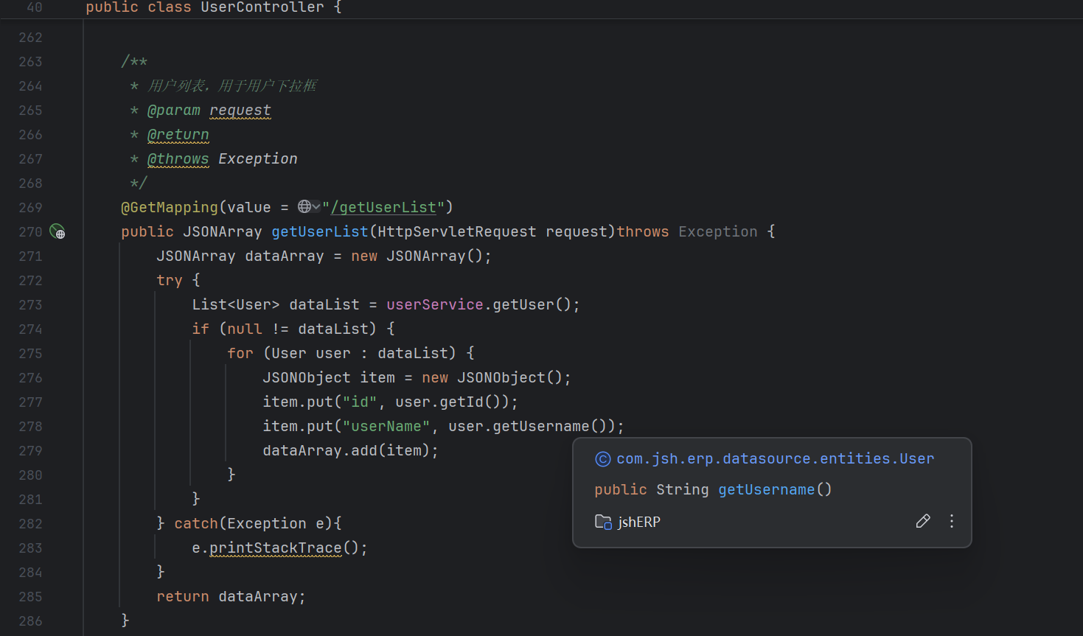
Task: Click the @return Javadoc tag
Action: 178,134
